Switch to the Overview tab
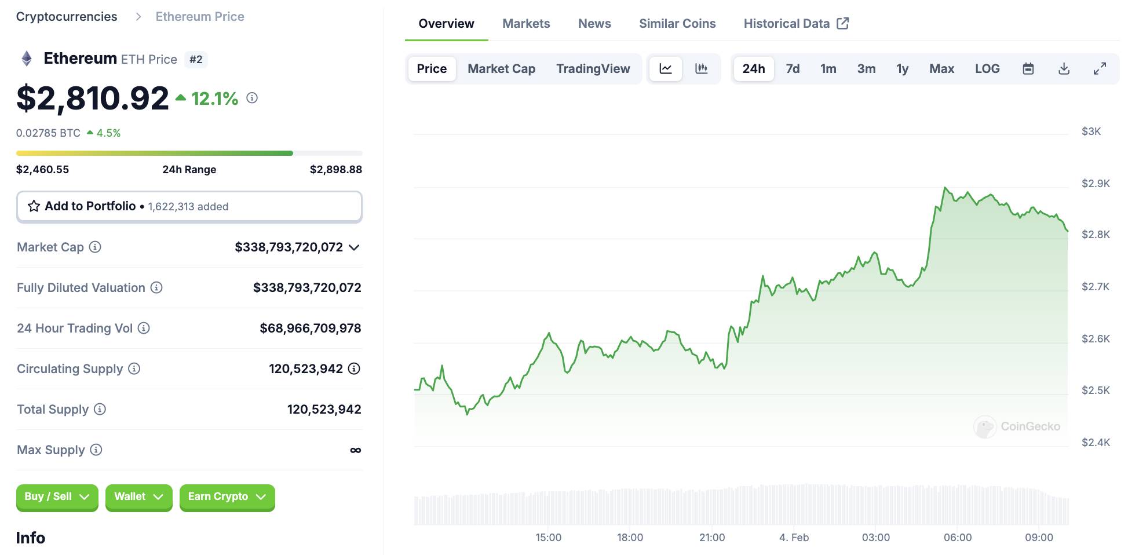1139x555 pixels. tap(446, 24)
